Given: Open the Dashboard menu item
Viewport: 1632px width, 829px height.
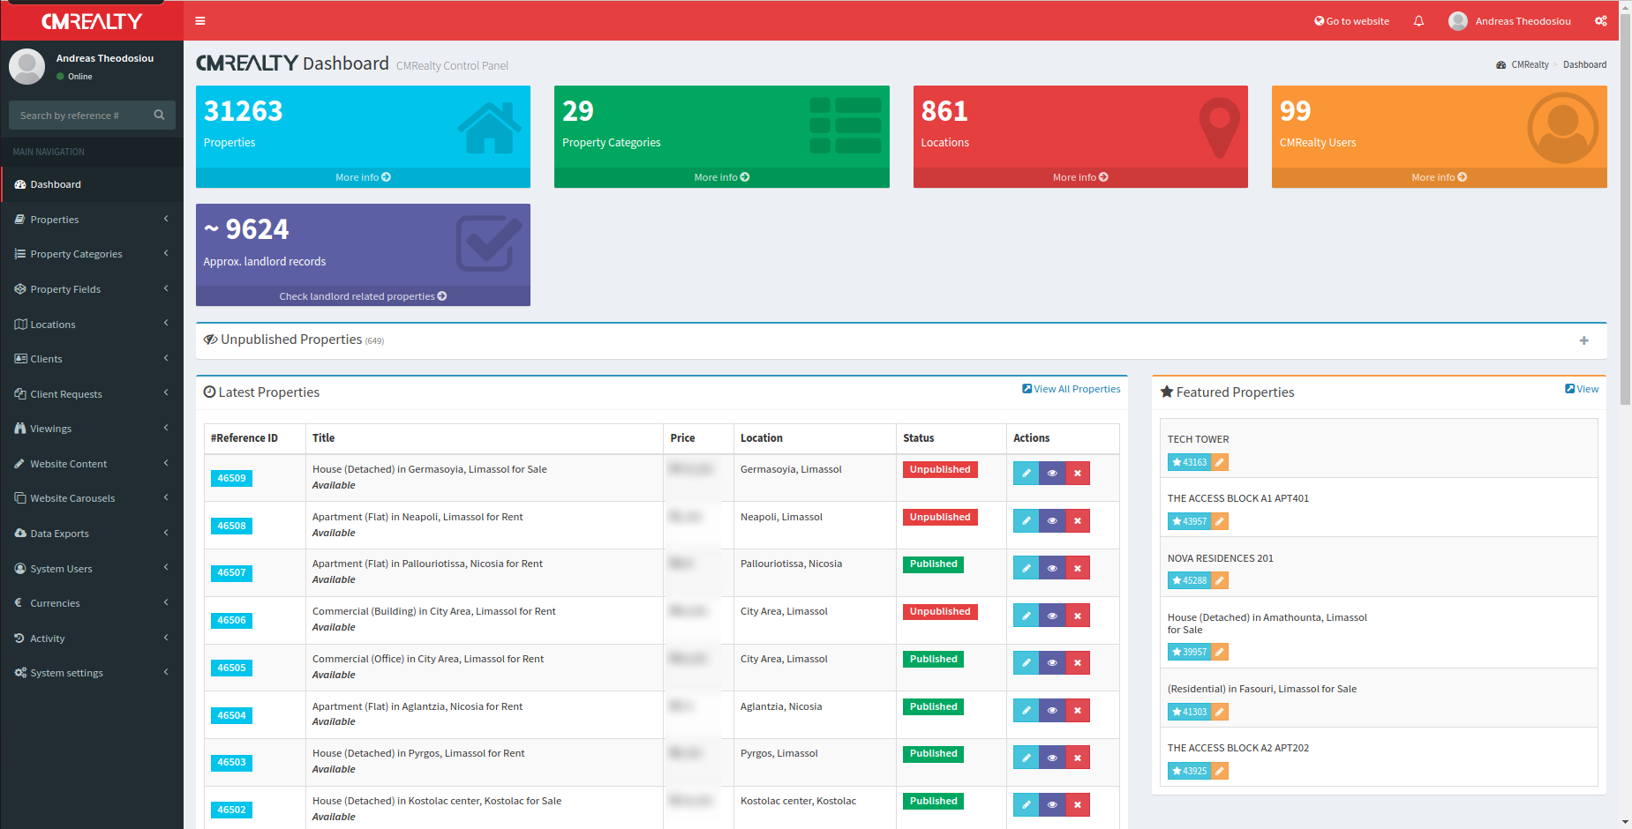Looking at the screenshot, I should click(x=92, y=184).
